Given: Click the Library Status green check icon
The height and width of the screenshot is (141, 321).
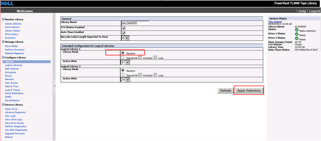Looking at the screenshot, I should [297, 30].
